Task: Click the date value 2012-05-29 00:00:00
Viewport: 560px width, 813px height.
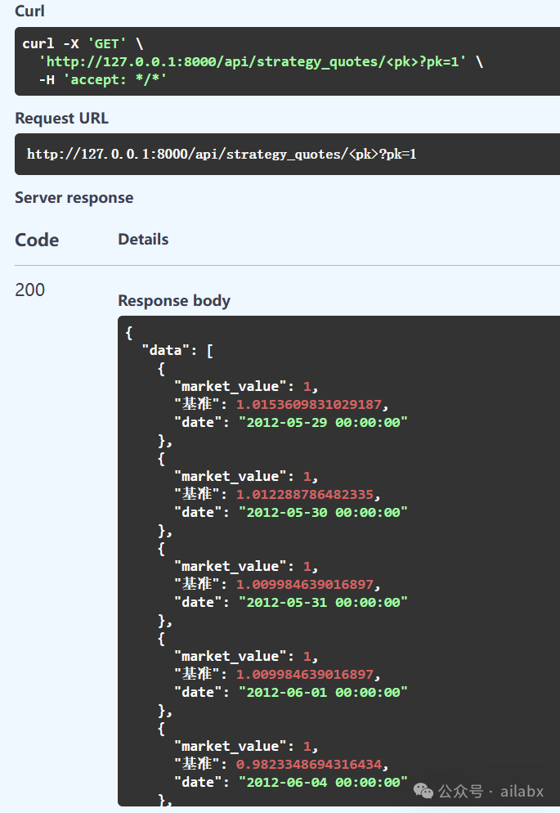Action: [323, 422]
